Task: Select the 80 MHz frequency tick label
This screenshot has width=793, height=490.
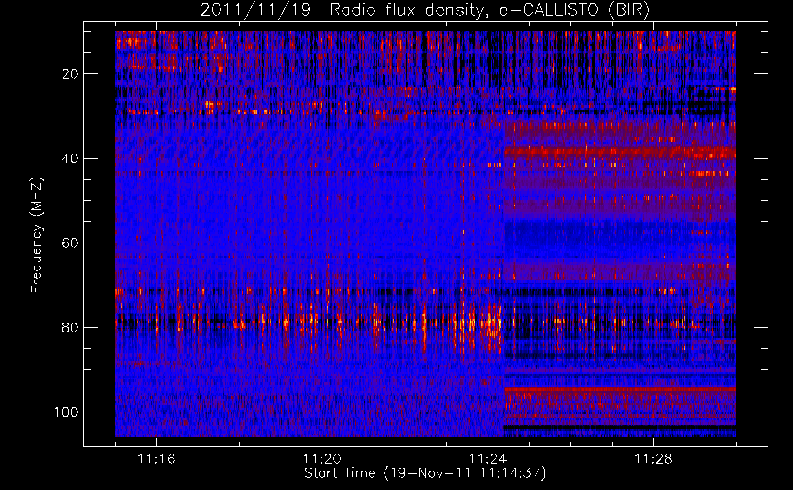Action: pyautogui.click(x=71, y=327)
